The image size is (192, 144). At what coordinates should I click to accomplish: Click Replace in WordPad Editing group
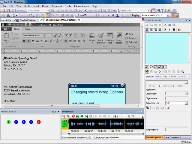[x=131, y=38]
